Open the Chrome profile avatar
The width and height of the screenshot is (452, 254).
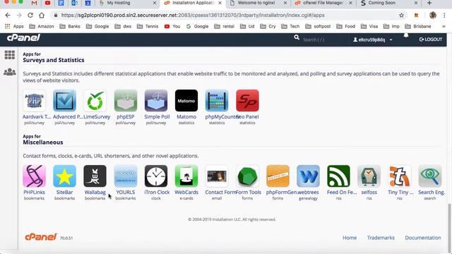(433, 16)
